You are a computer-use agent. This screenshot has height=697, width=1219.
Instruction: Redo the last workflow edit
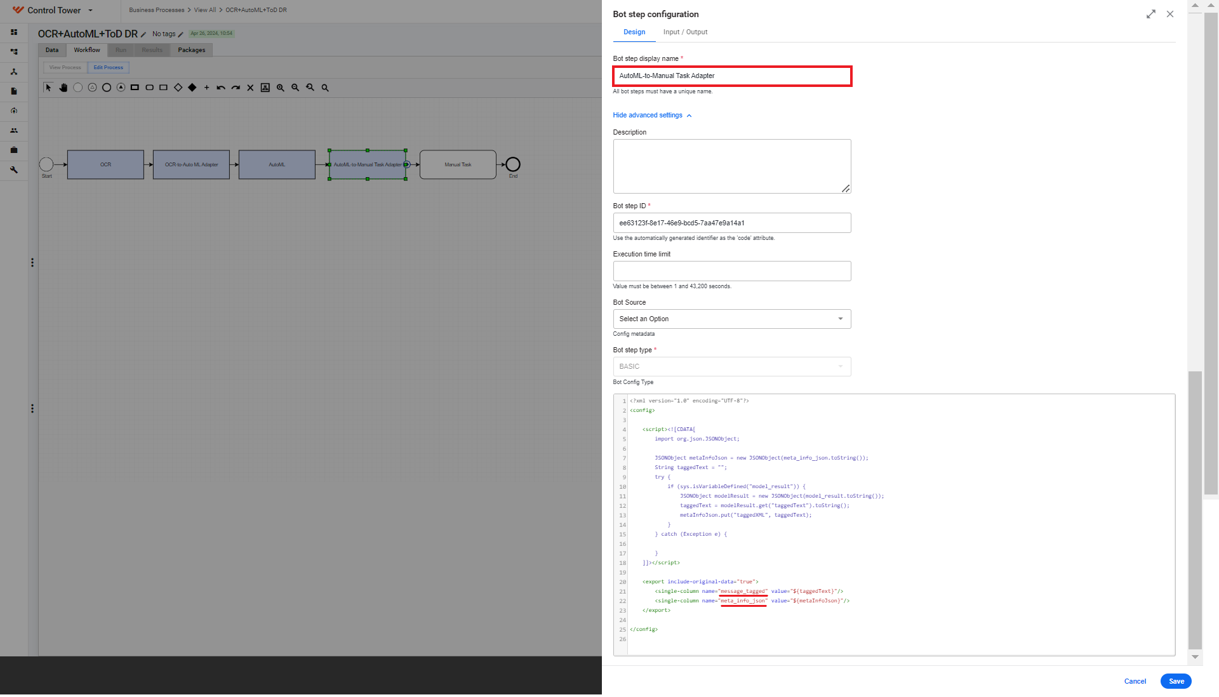tap(236, 88)
